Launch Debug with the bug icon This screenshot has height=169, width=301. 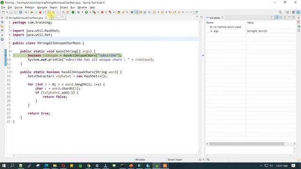point(79,12)
